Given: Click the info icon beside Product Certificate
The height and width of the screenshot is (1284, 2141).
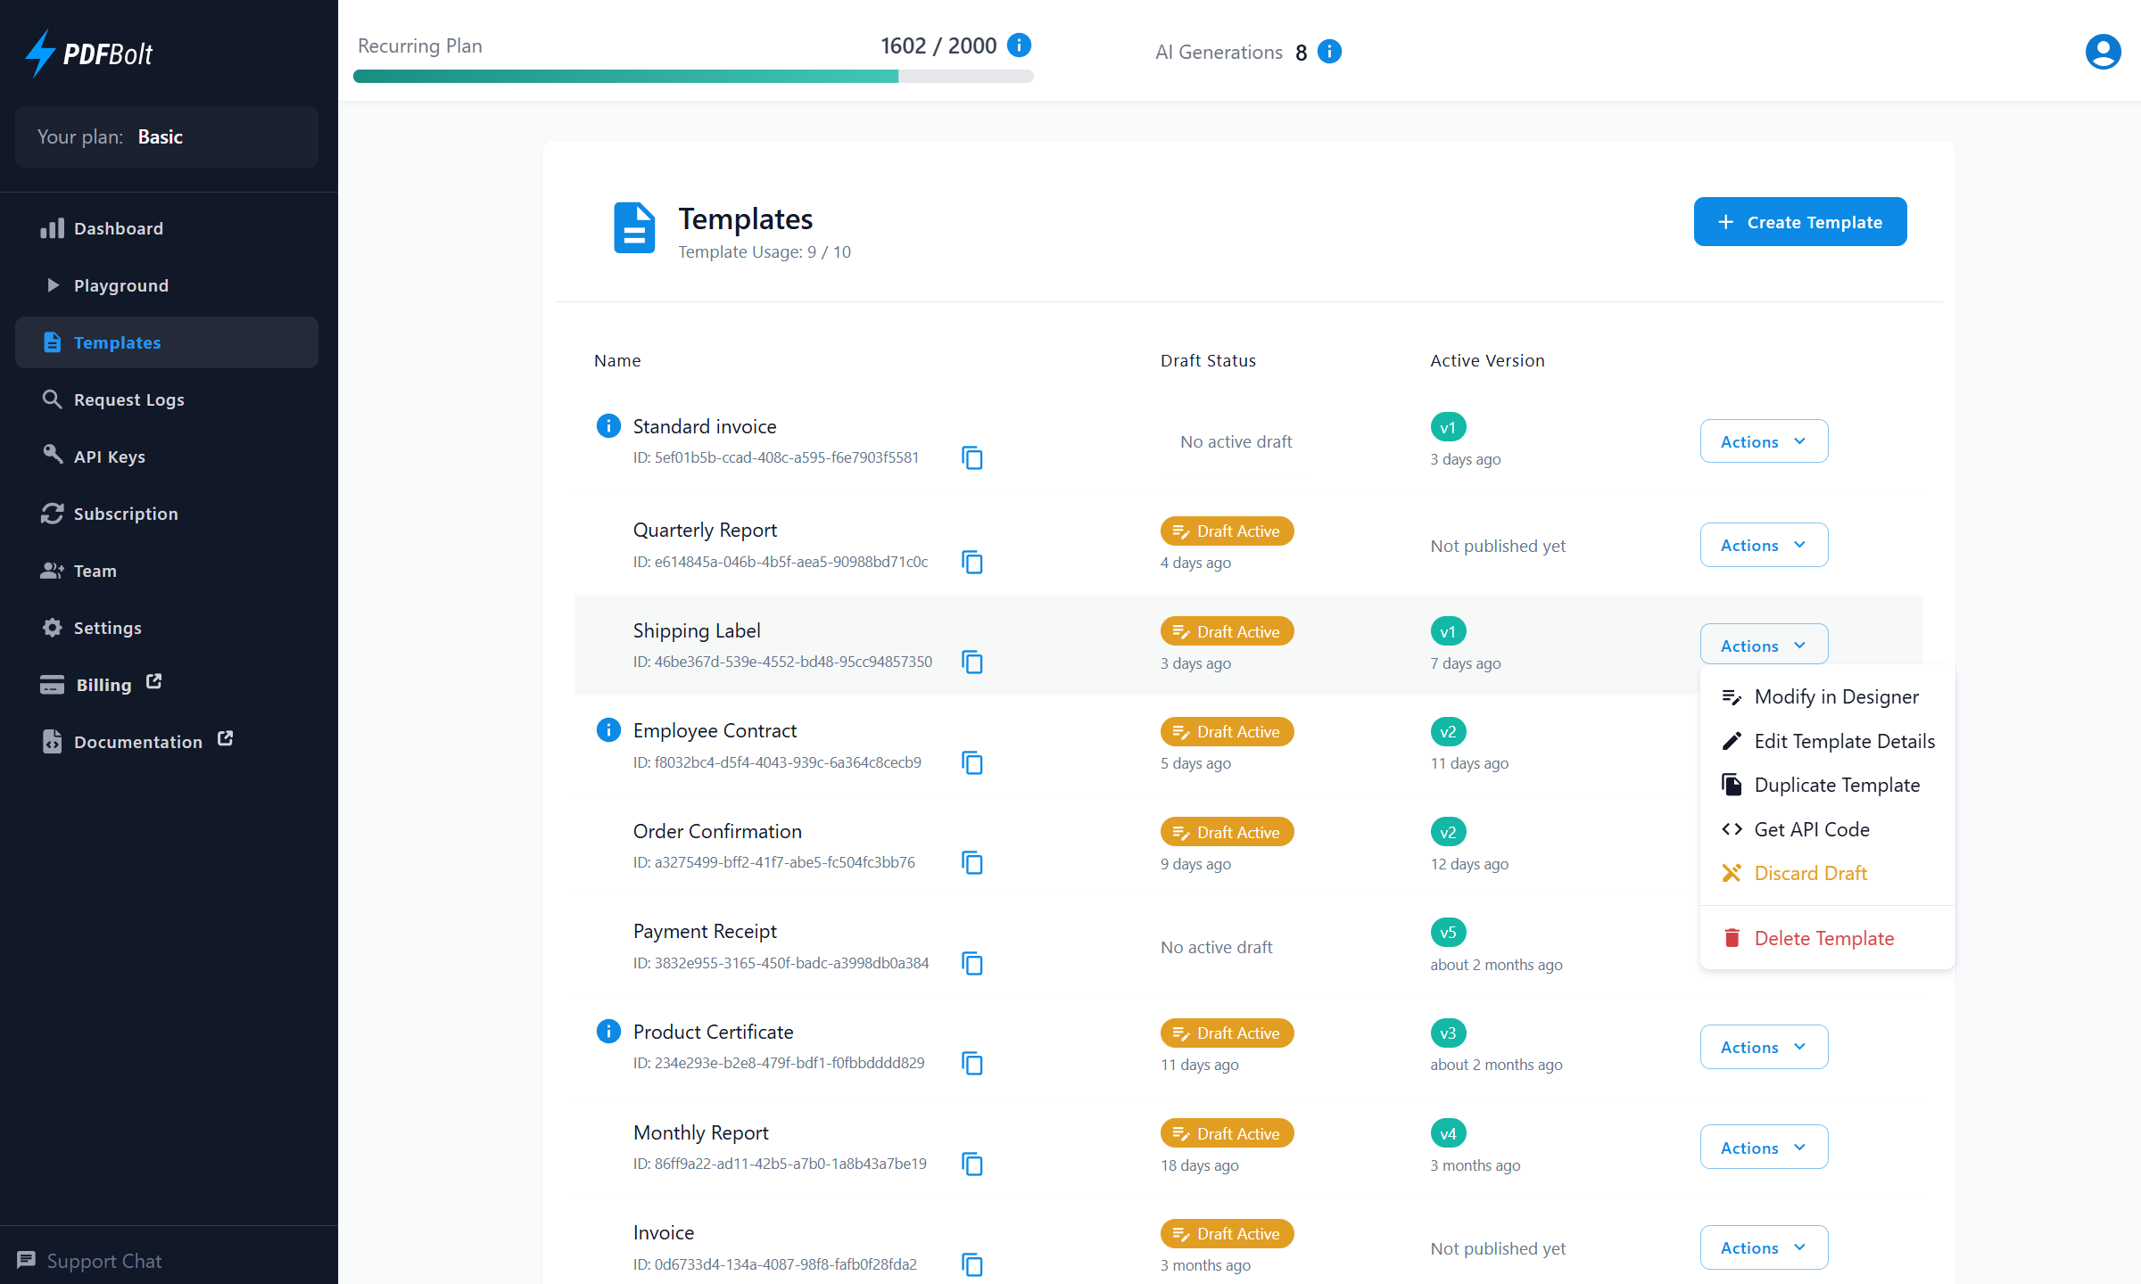Looking at the screenshot, I should tap(608, 1031).
